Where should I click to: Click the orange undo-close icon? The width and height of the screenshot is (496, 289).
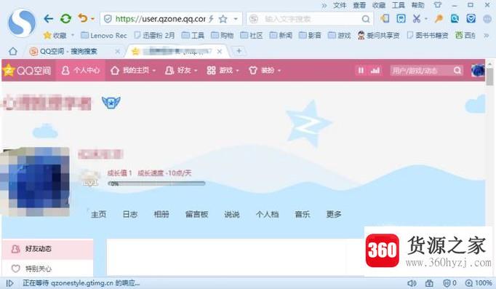(x=83, y=19)
